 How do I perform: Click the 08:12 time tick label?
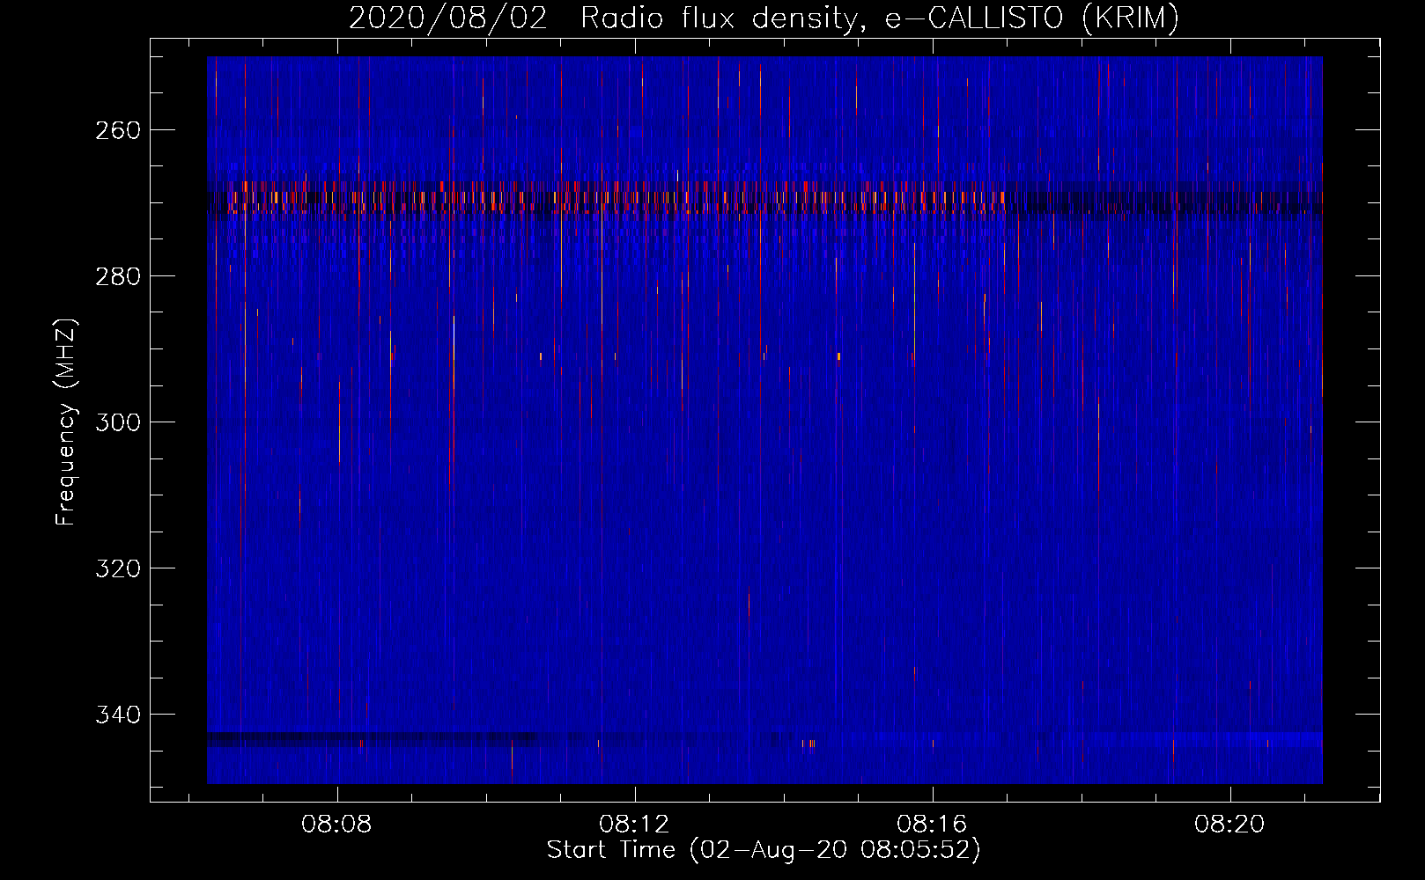pos(634,824)
